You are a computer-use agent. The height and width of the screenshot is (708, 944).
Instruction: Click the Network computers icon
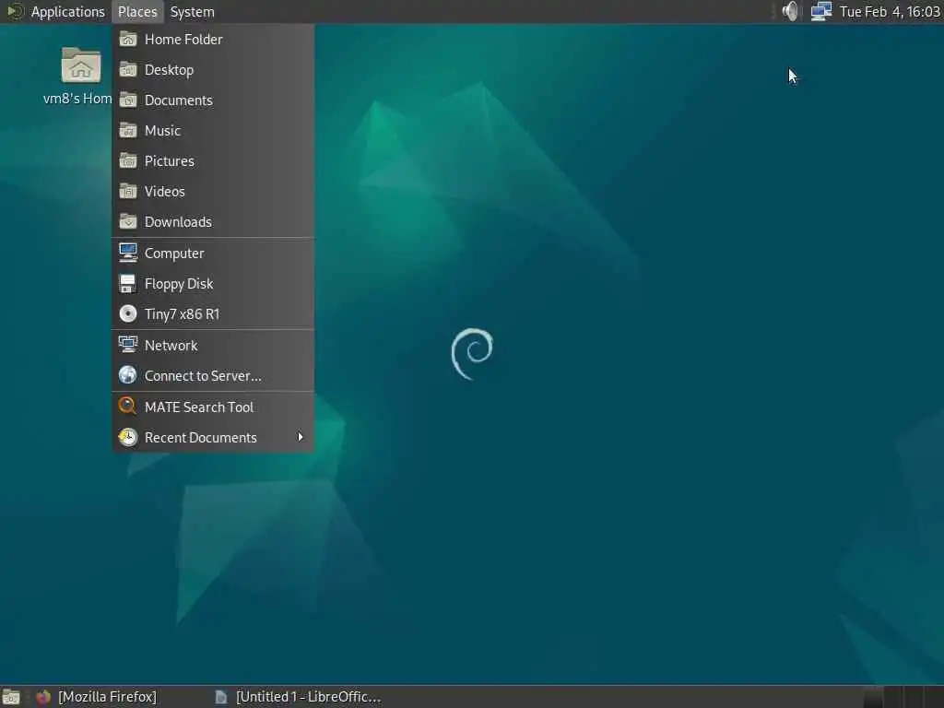[x=127, y=345]
